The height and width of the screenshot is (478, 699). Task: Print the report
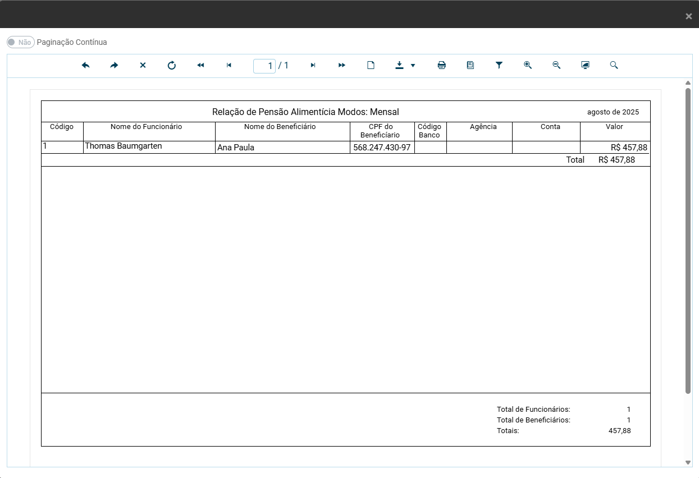[x=442, y=66]
